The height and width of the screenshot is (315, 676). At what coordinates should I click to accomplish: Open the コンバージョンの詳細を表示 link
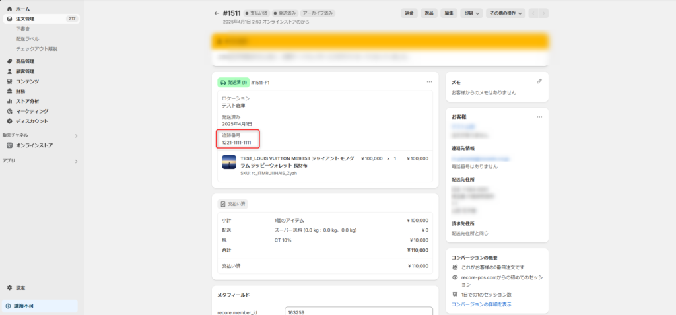click(x=481, y=304)
